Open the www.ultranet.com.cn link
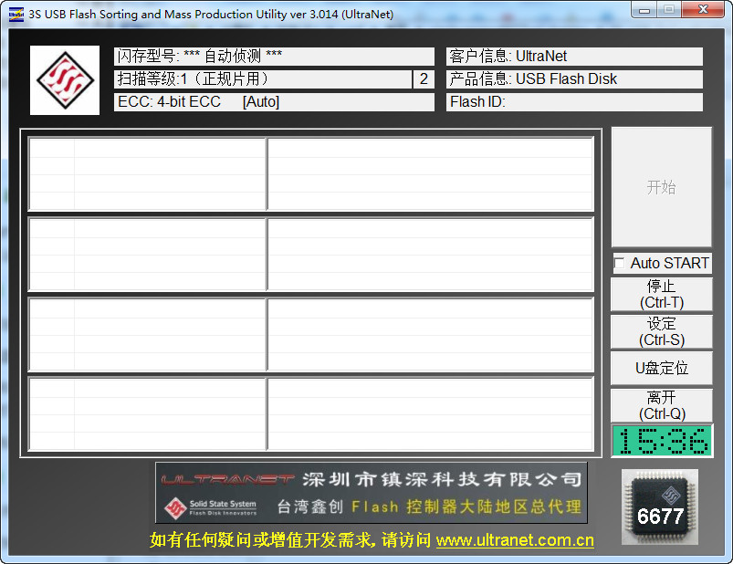 515,540
